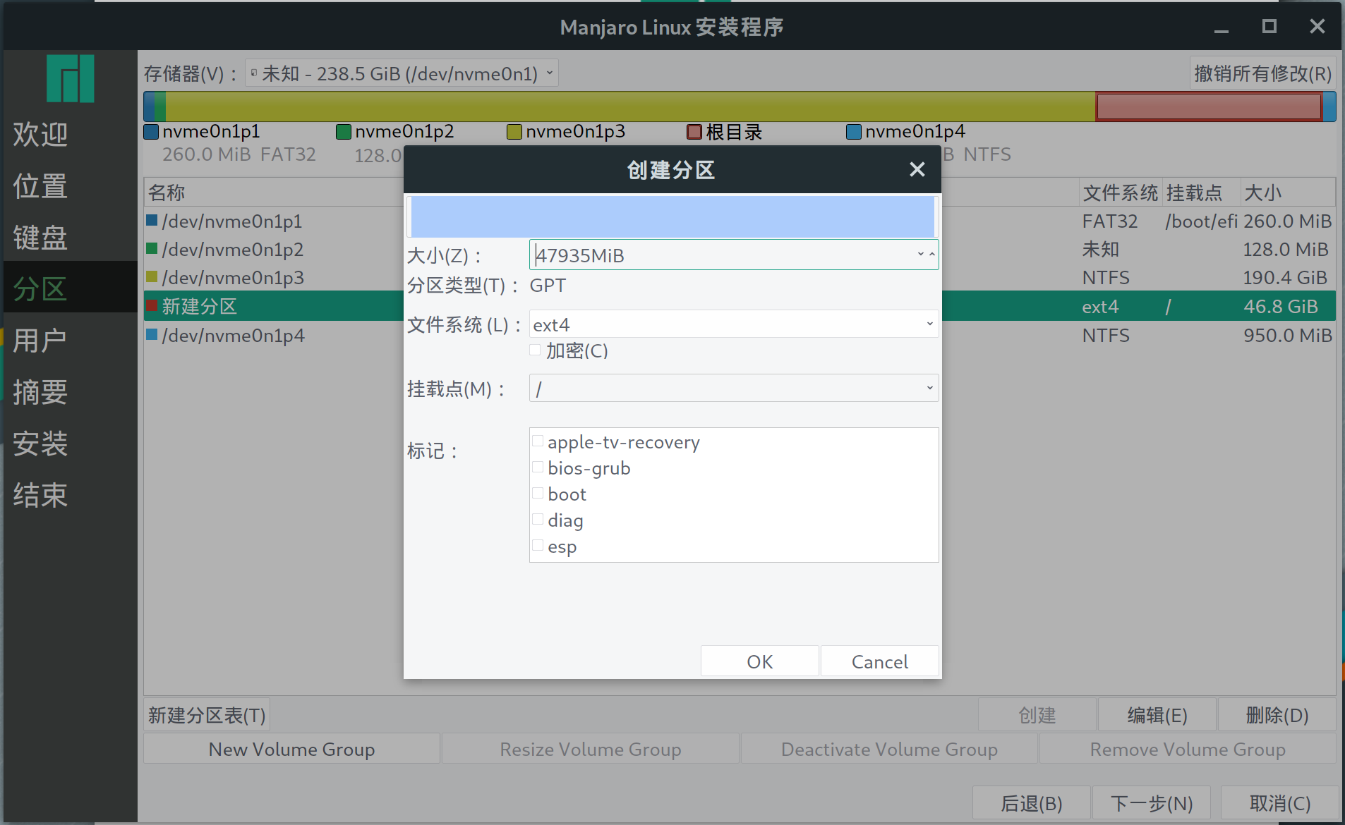Click the 后退(B) back button
Image resolution: width=1345 pixels, height=825 pixels.
(x=1031, y=802)
